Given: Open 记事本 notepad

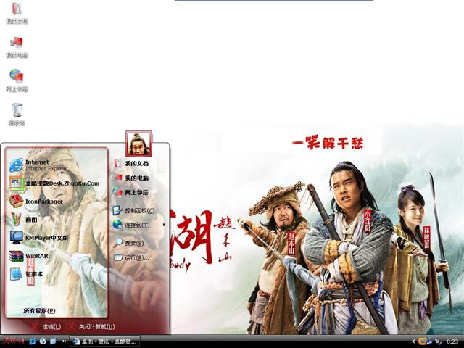Looking at the screenshot, I should (26, 274).
